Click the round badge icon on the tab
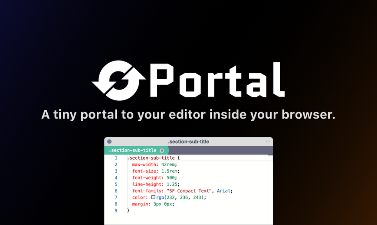The image size is (377, 225). pyautogui.click(x=162, y=151)
